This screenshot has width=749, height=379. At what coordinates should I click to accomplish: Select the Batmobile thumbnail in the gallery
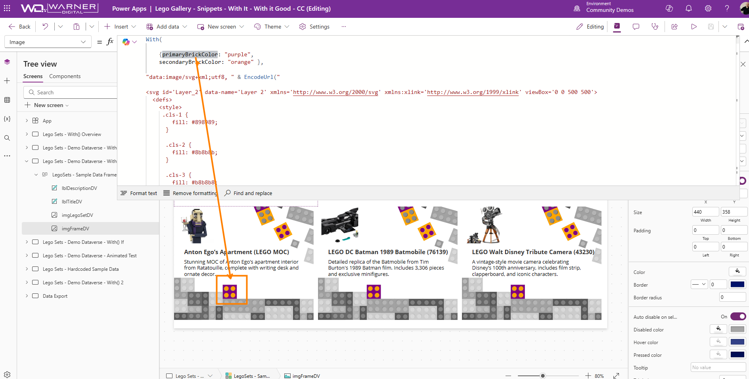(340, 225)
